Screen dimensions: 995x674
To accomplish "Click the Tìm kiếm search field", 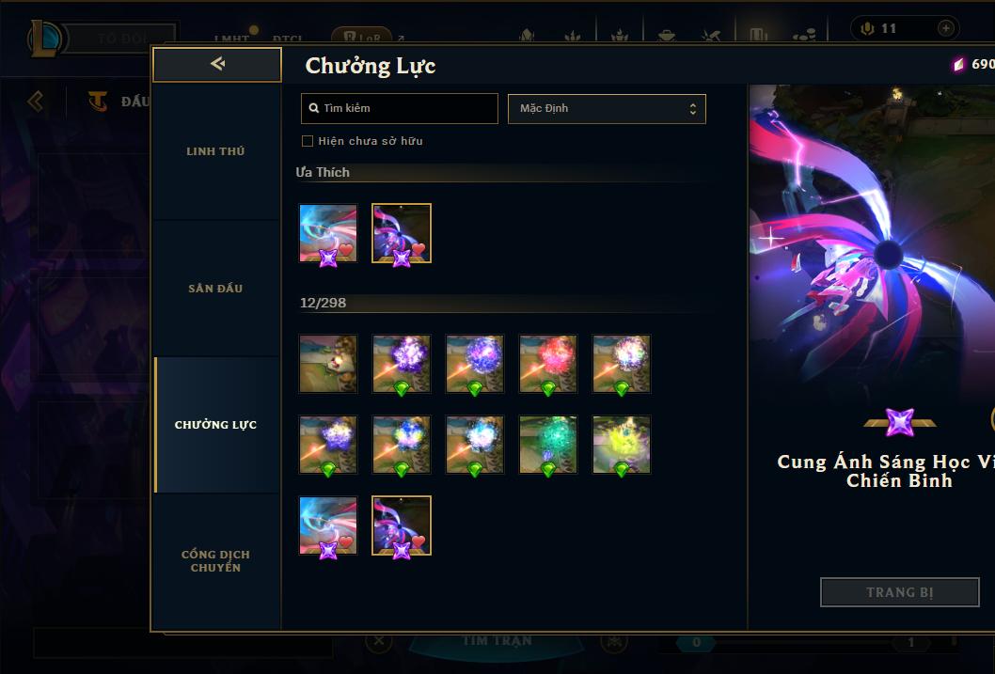I will click(x=399, y=108).
